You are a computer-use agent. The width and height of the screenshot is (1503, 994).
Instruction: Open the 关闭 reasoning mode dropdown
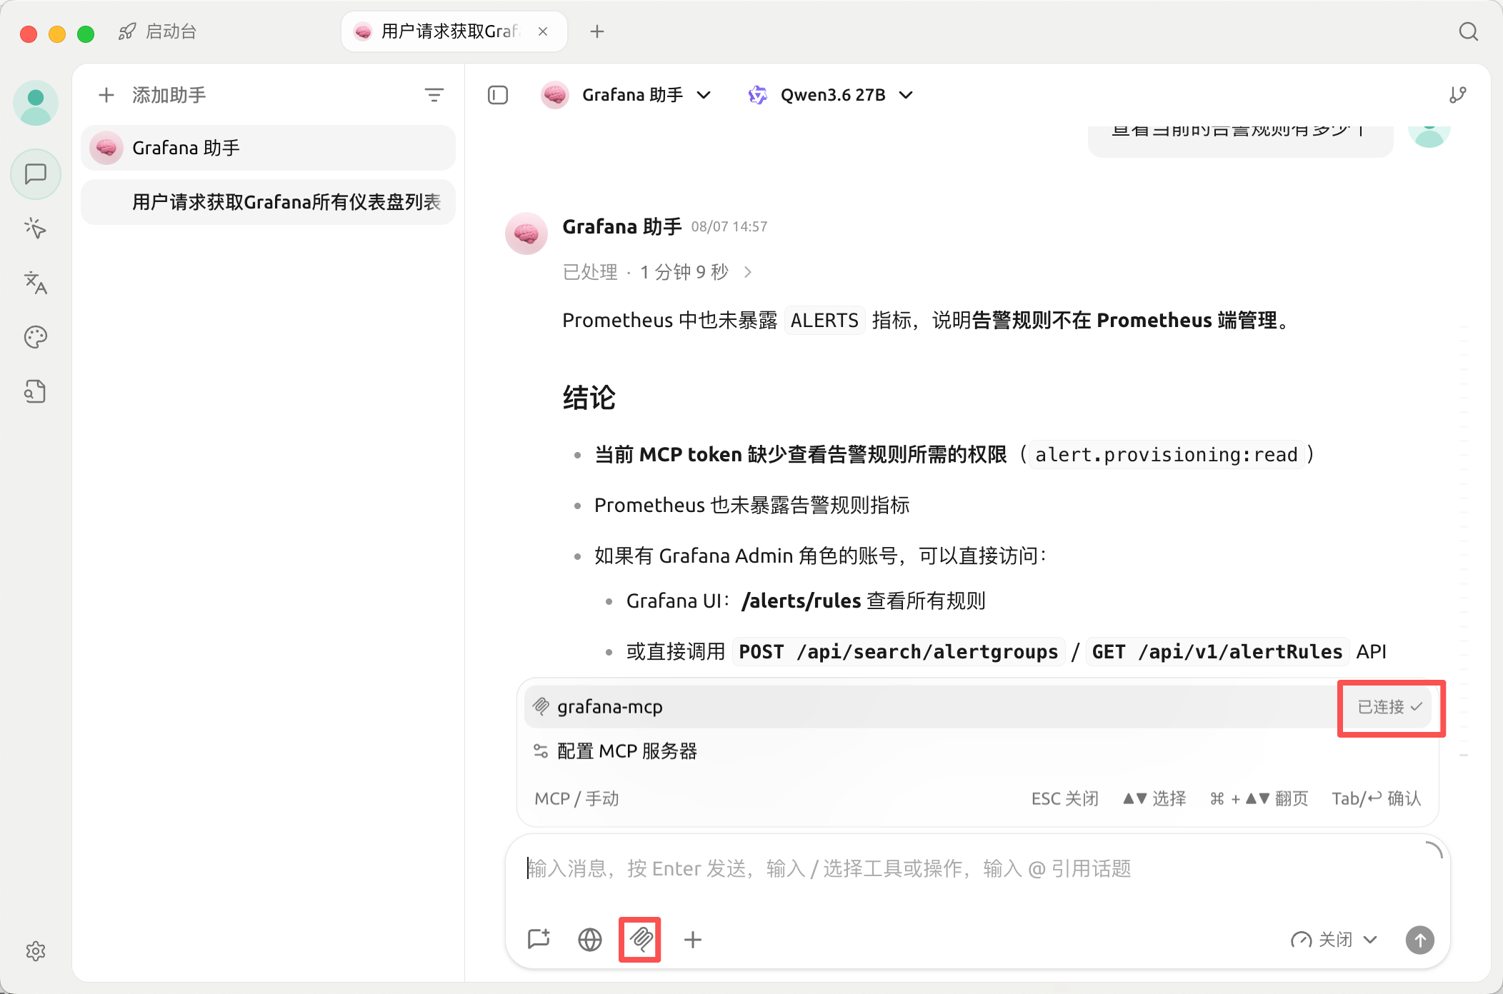[x=1334, y=940]
